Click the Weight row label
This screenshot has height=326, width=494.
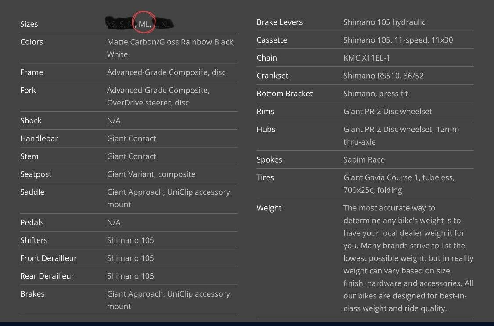(x=269, y=208)
